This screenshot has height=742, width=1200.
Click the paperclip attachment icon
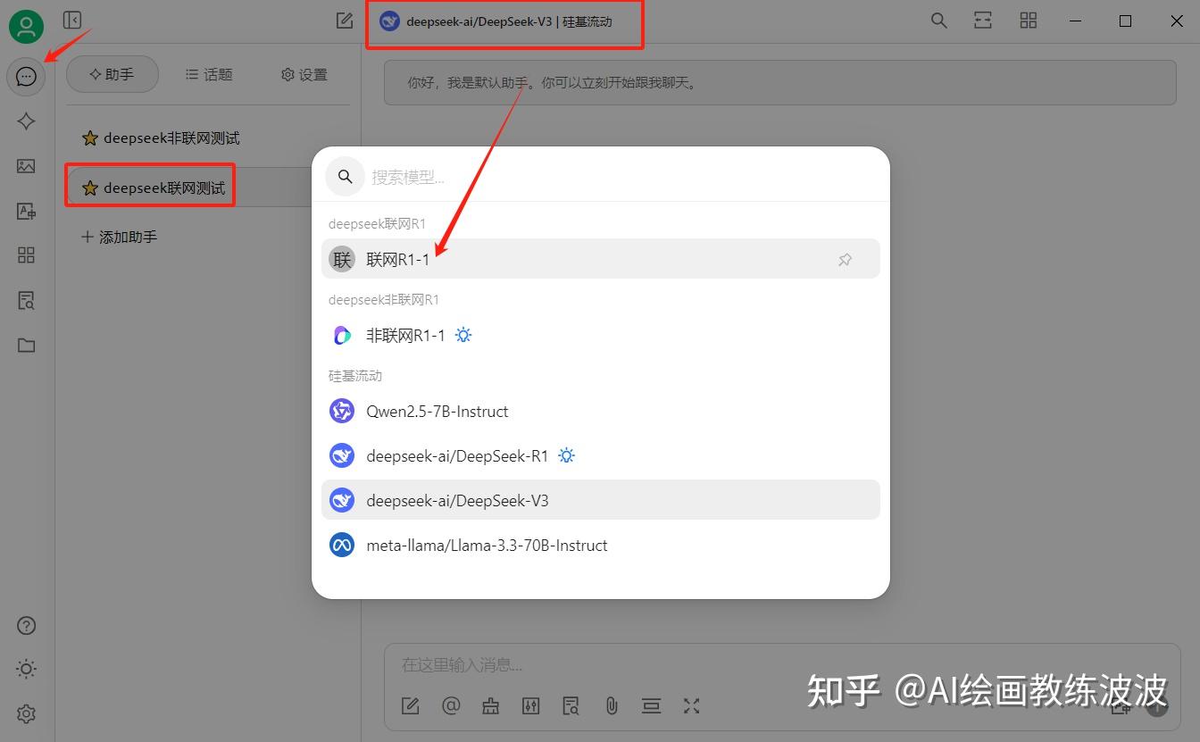click(x=612, y=706)
